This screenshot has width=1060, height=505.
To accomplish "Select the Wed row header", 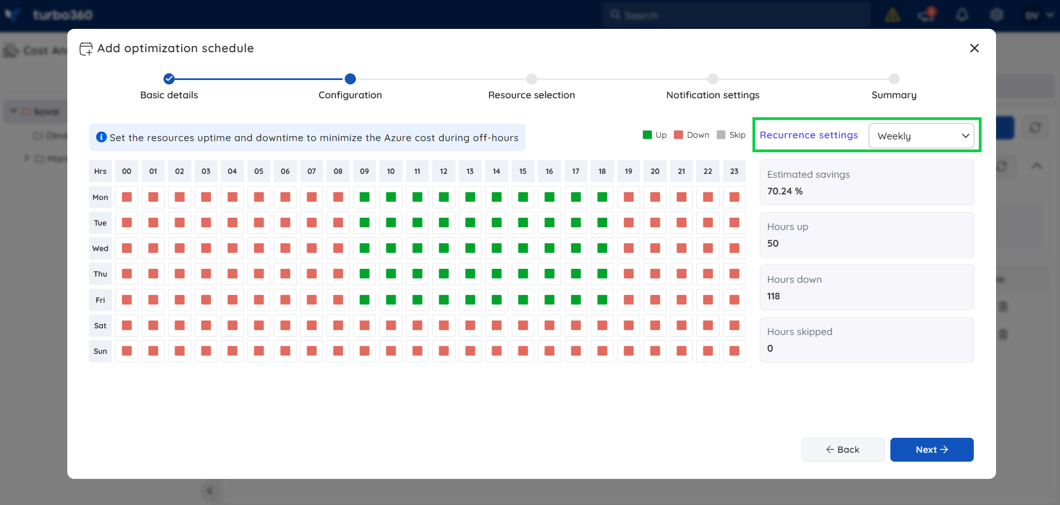I will coord(100,248).
